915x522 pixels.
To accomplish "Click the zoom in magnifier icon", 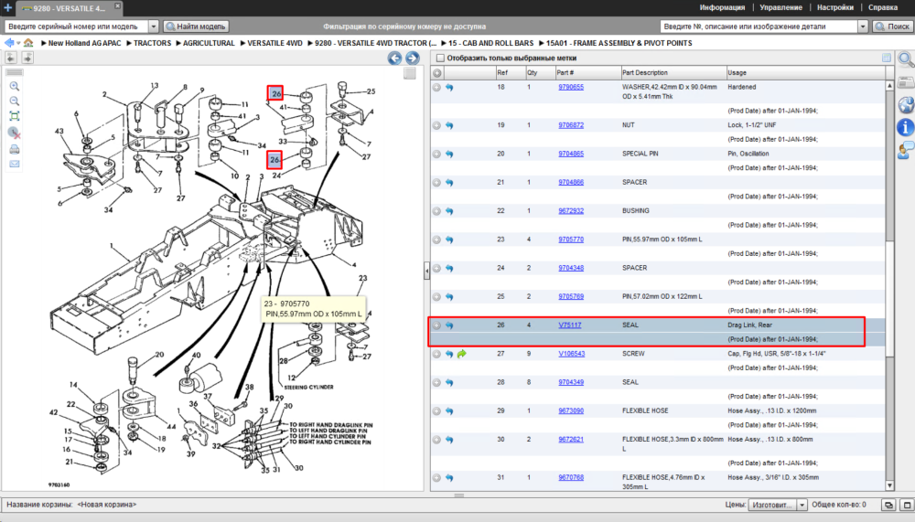I will coord(14,86).
